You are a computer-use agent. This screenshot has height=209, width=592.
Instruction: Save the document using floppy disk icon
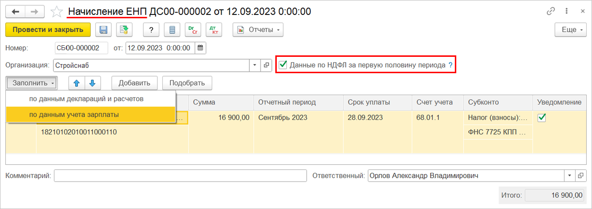pyautogui.click(x=103, y=30)
